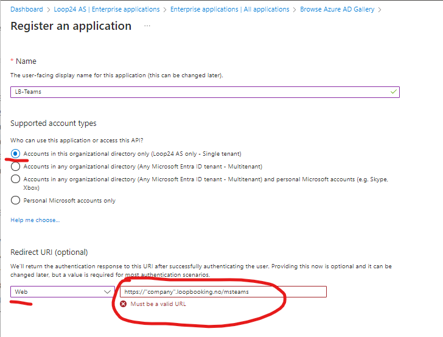
Task: Click the red error icon beside Must be a valid URL
Action: (x=123, y=304)
